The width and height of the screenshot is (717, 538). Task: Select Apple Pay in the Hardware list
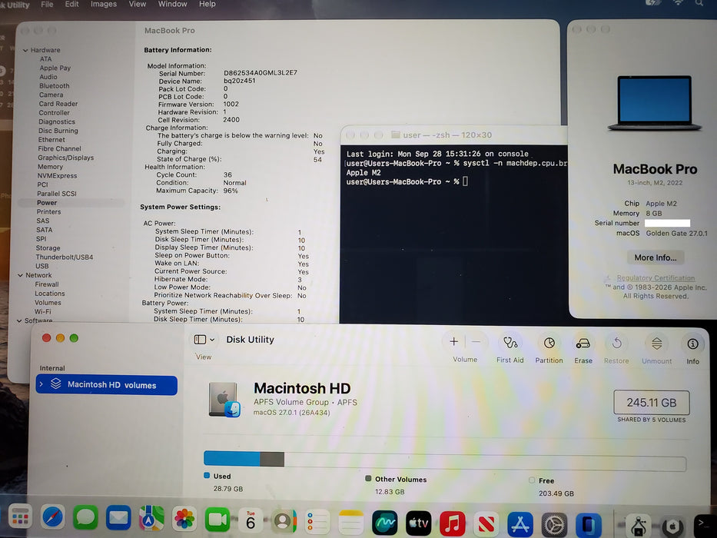coord(55,68)
